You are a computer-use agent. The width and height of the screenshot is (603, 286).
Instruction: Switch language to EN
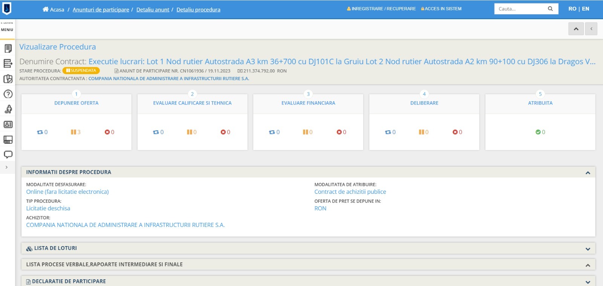pos(585,9)
